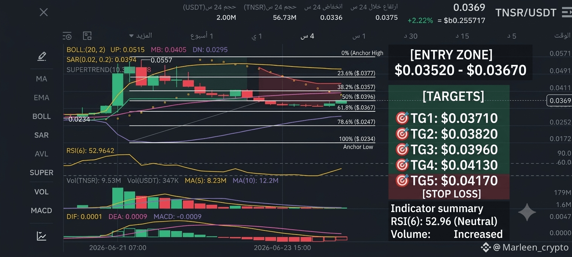The width and height of the screenshot is (572, 257).
Task: Toggle the VOL indicator
Action: pyautogui.click(x=42, y=192)
